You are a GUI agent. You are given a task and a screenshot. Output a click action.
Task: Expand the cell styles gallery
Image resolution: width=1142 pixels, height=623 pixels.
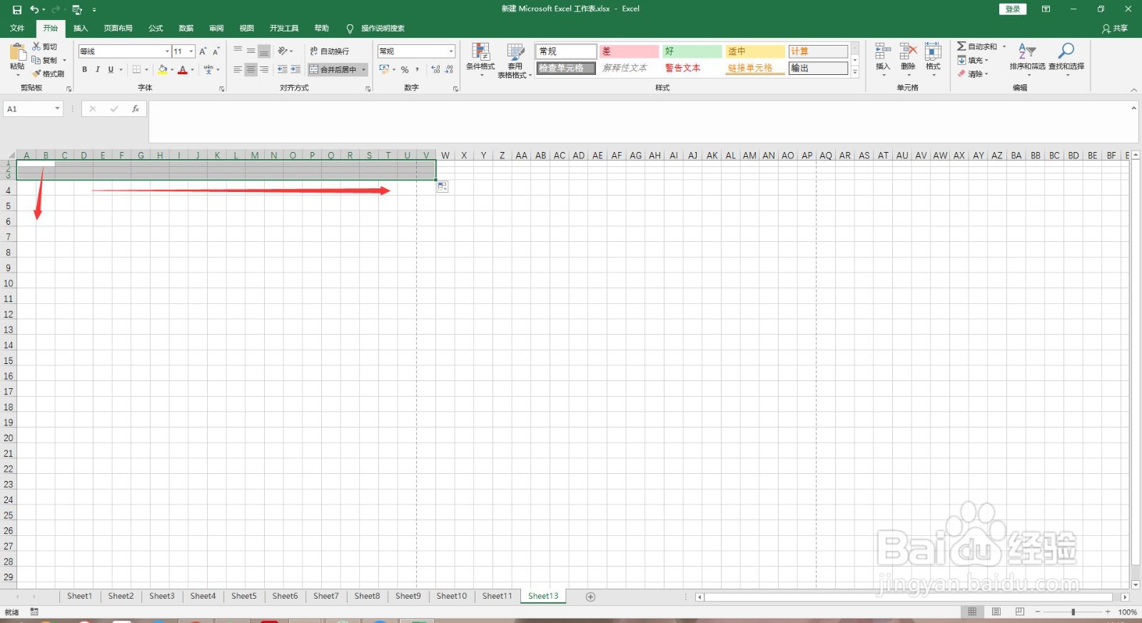pos(855,72)
